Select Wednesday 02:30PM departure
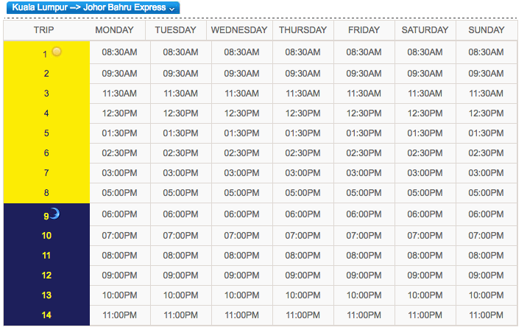The image size is (527, 330). tap(242, 153)
